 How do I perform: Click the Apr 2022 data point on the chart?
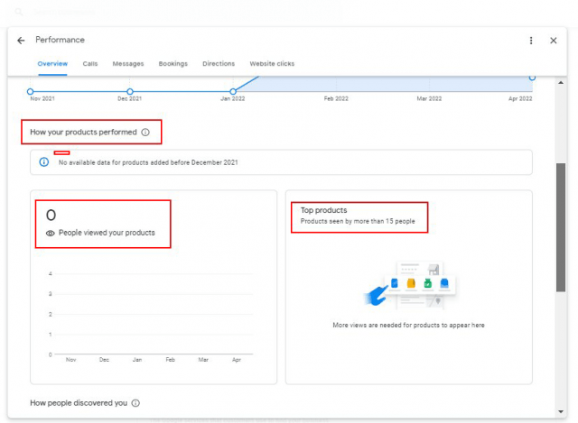point(532,78)
